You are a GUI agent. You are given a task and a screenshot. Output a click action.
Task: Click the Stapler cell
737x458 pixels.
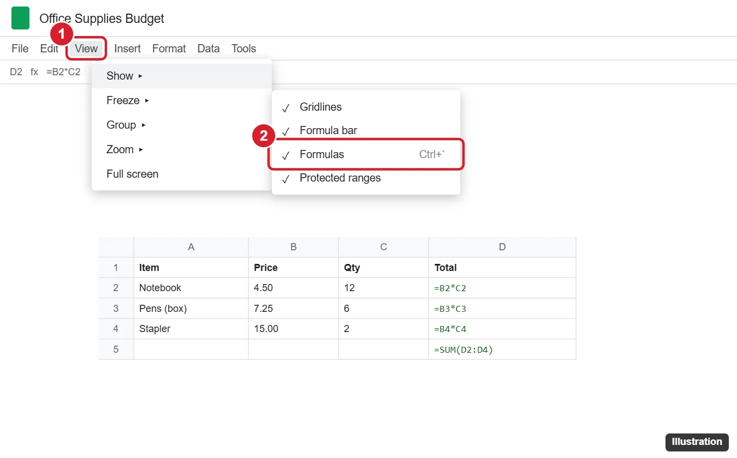point(191,329)
